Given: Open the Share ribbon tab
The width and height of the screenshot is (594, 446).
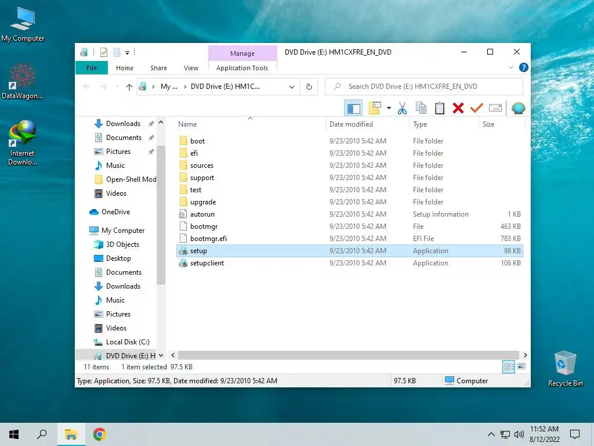Looking at the screenshot, I should click(x=158, y=68).
